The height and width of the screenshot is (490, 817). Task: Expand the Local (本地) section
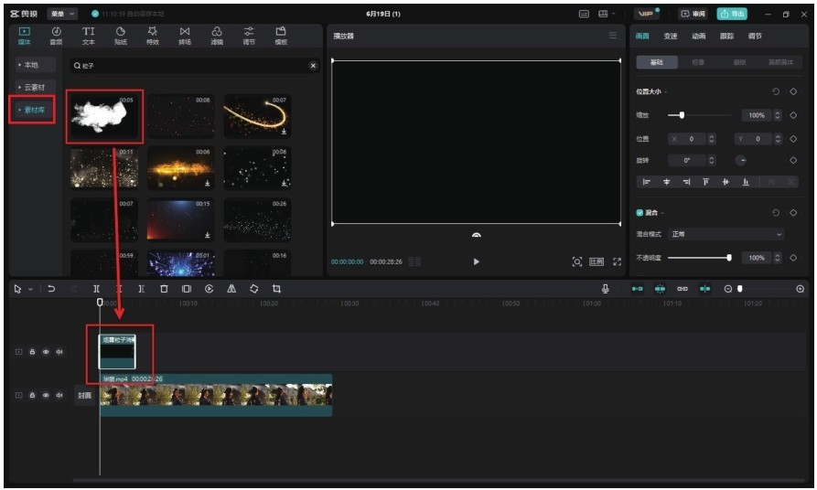(x=35, y=65)
